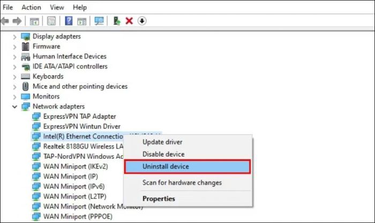Image resolution: width=375 pixels, height=223 pixels.
Task: Select WAN Miniport (PPPOE) text
Action: coord(78,217)
